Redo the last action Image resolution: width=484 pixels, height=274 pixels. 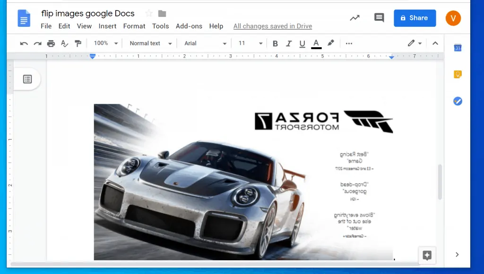37,43
